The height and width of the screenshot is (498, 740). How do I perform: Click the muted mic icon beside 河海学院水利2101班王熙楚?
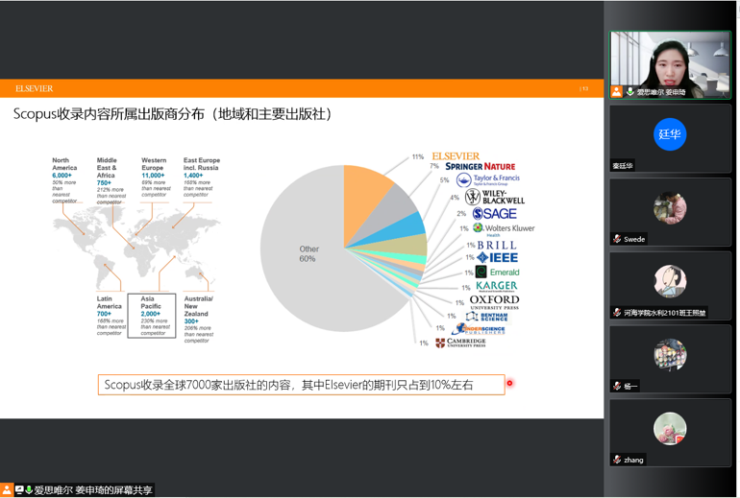click(x=617, y=313)
